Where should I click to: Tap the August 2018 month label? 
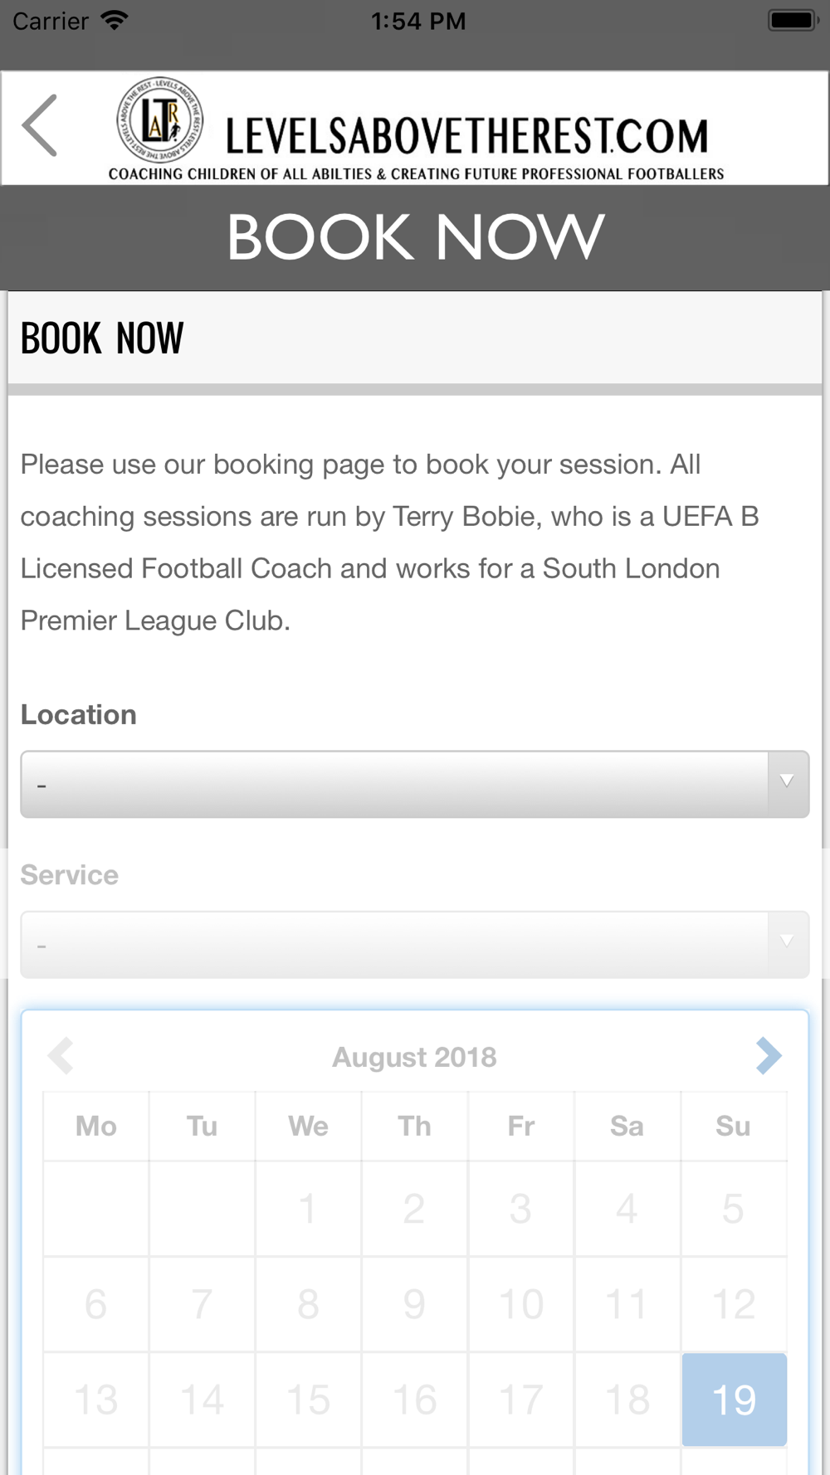[414, 1057]
